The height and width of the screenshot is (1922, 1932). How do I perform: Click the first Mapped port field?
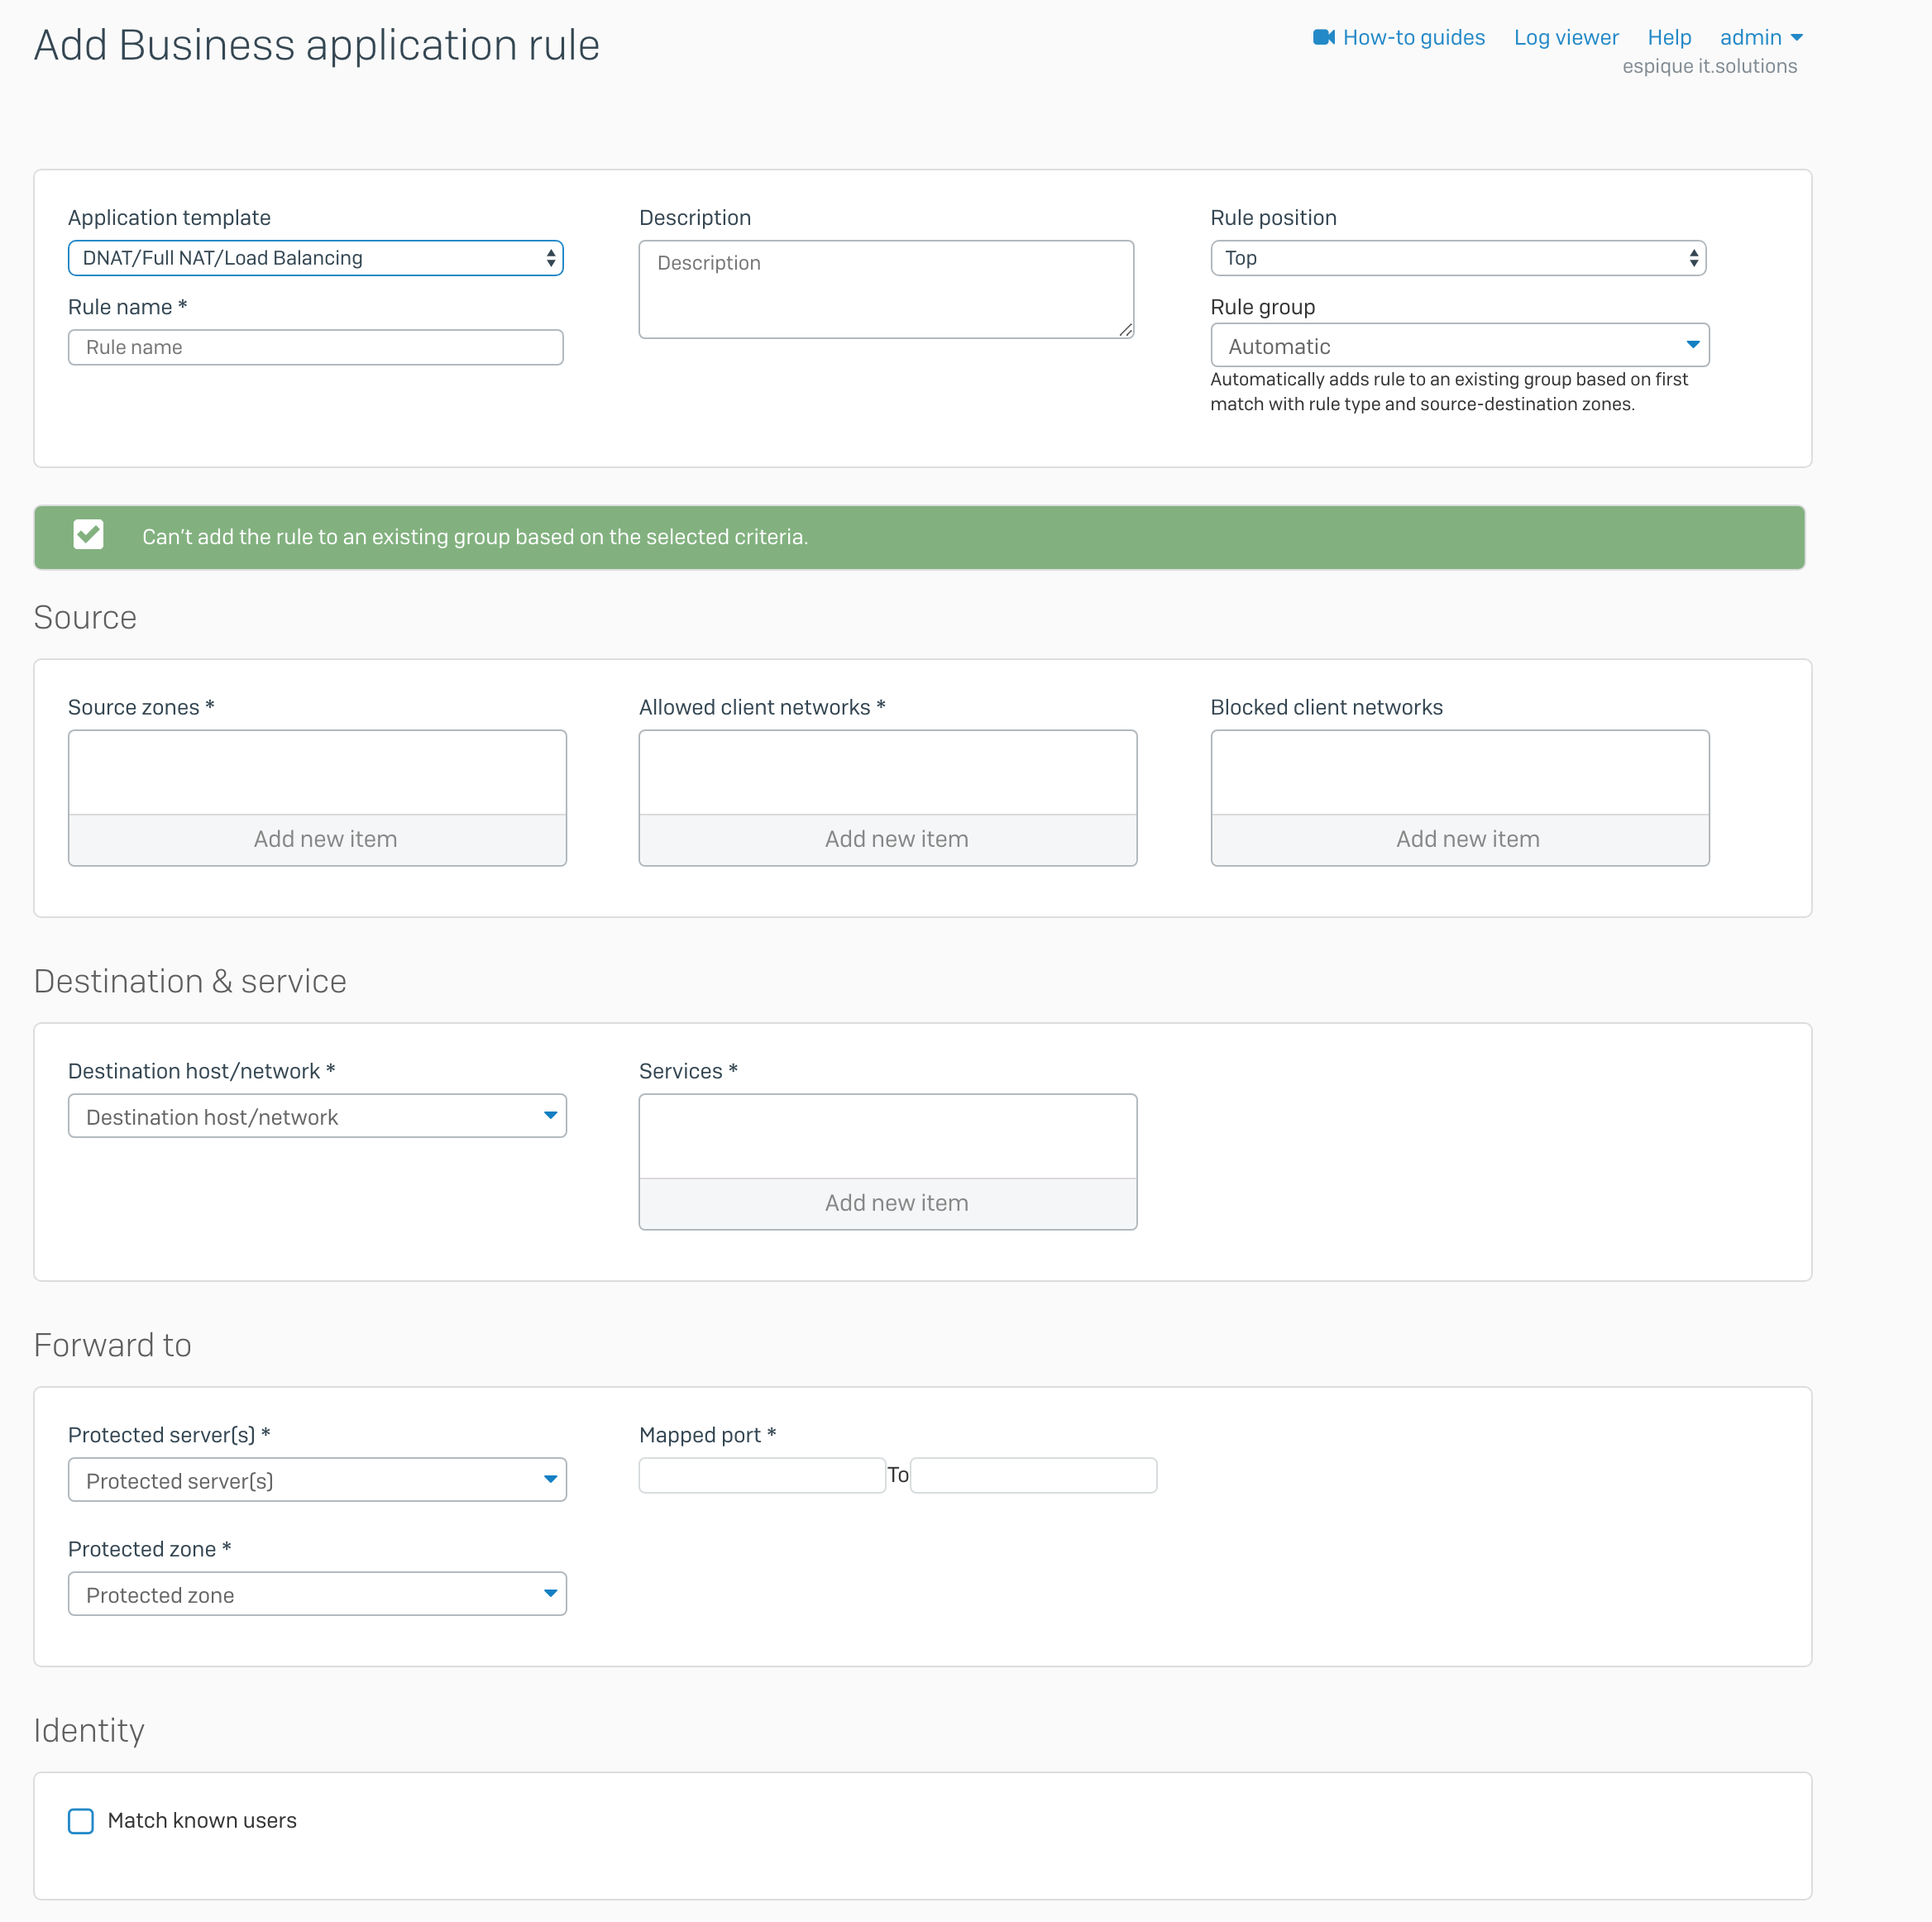(761, 1475)
